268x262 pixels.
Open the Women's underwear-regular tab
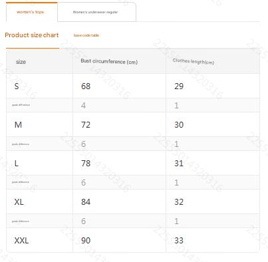95,12
